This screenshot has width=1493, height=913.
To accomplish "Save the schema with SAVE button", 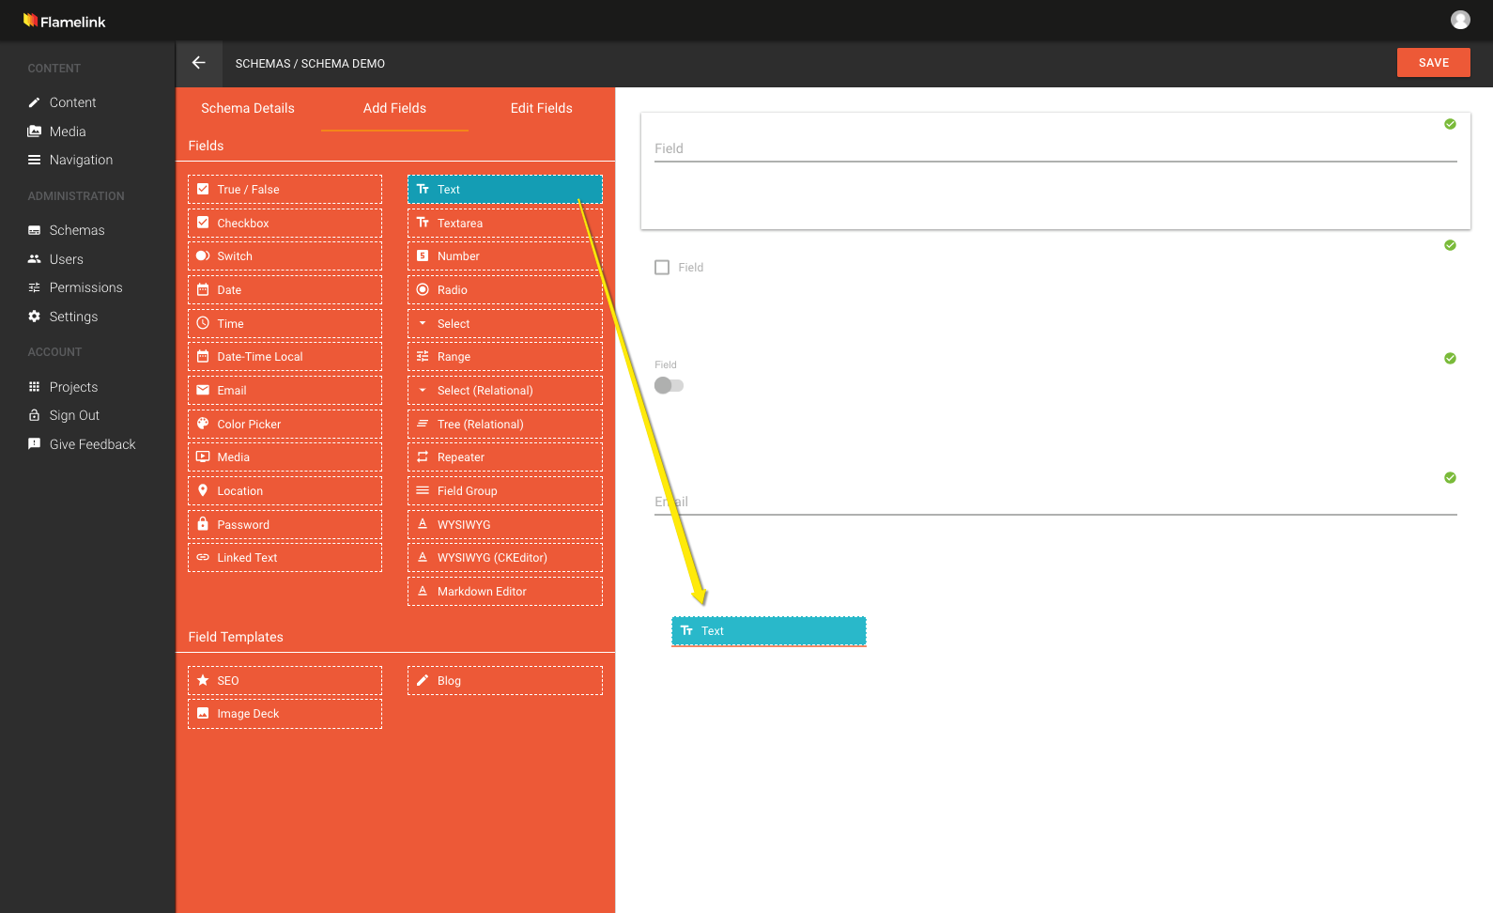I will [x=1433, y=63].
